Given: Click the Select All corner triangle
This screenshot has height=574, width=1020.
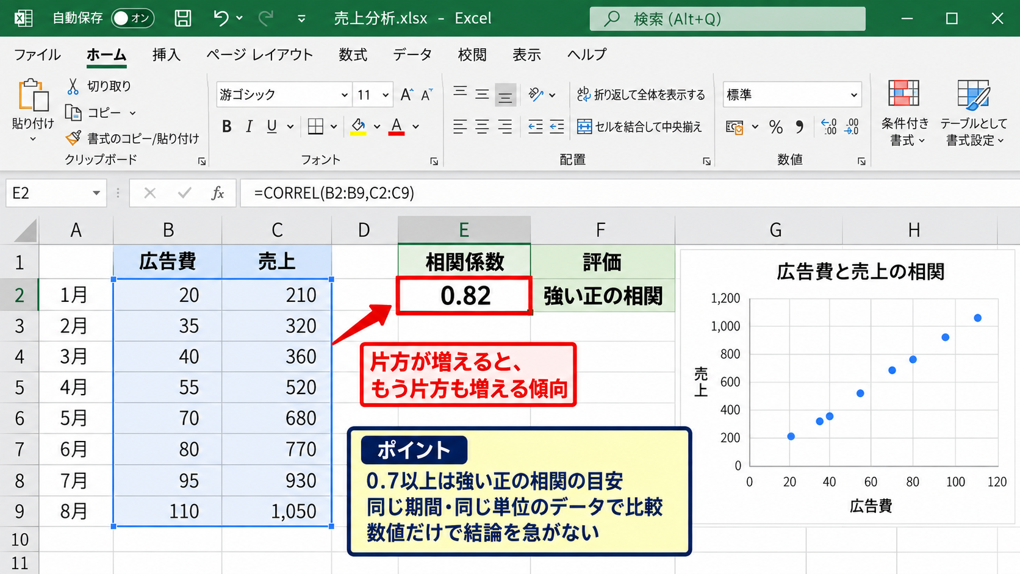Looking at the screenshot, I should tap(25, 231).
